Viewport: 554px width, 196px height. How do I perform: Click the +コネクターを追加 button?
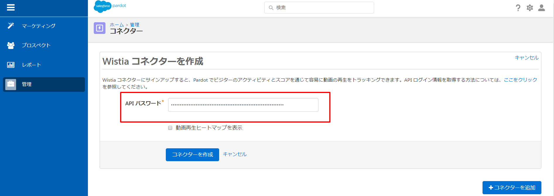point(512,188)
